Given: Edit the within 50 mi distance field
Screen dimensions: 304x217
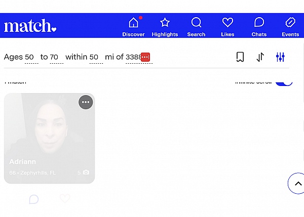Looking at the screenshot, I should (x=94, y=57).
